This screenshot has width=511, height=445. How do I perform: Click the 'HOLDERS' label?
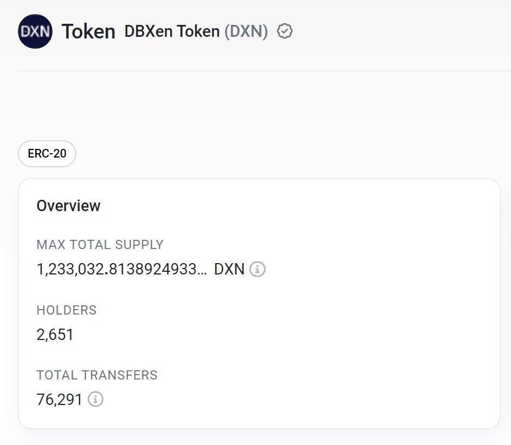67,310
